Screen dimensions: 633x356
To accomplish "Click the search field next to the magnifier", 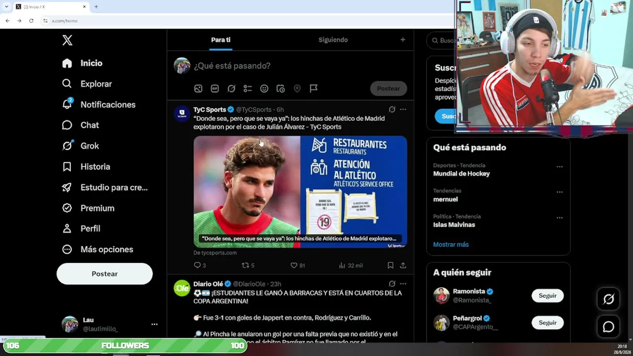I will click(447, 41).
